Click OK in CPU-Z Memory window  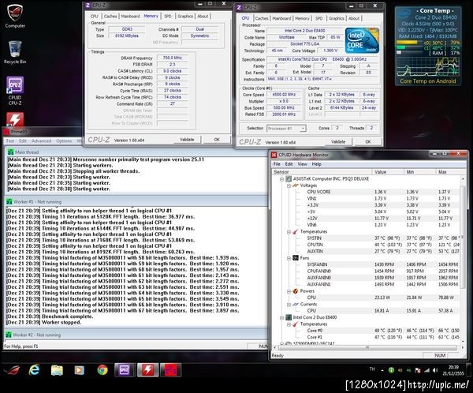tap(217, 140)
